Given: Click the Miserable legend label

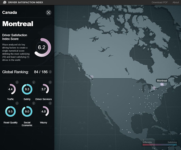Looking at the screenshot, I should pos(147,142).
